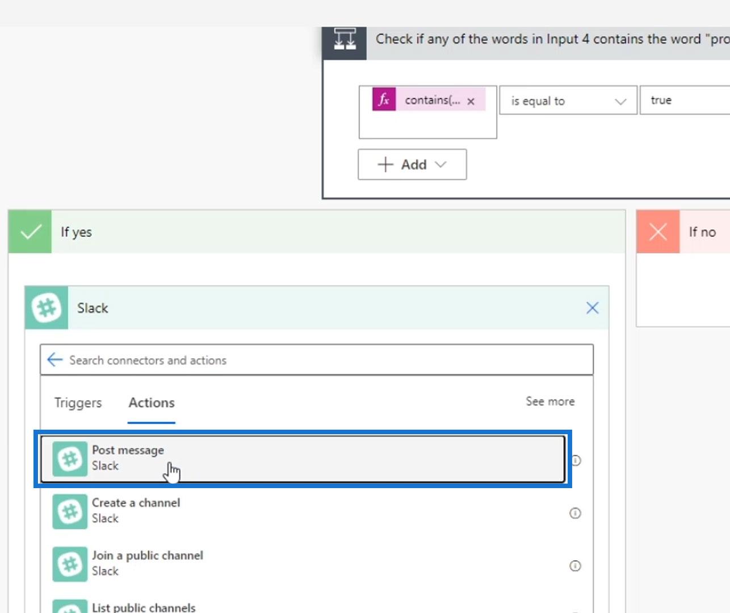
Task: Expand the Add condition dropdown button
Action: coord(412,165)
